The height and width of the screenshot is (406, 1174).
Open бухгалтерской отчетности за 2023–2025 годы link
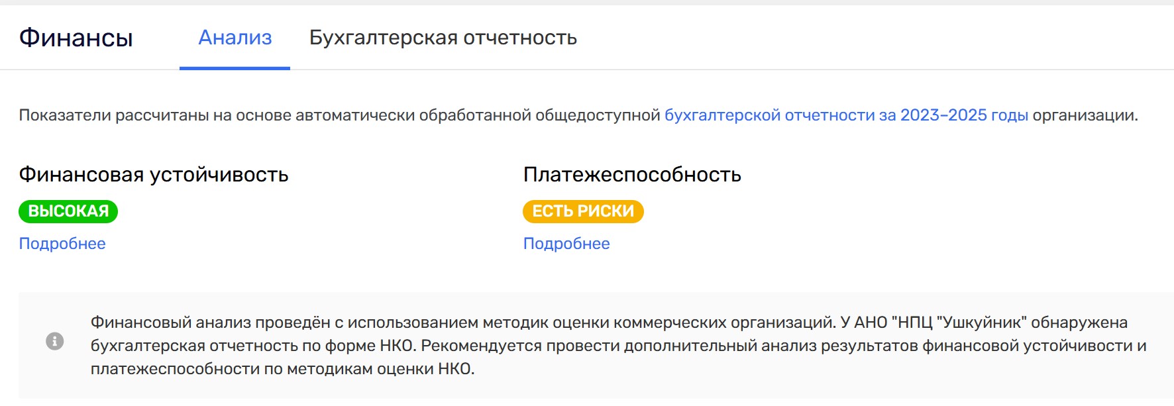[x=846, y=115]
